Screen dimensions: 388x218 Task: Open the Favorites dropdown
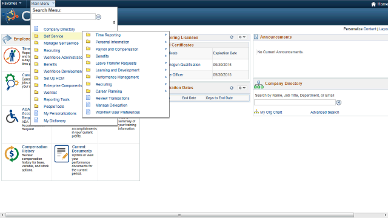coord(12,4)
